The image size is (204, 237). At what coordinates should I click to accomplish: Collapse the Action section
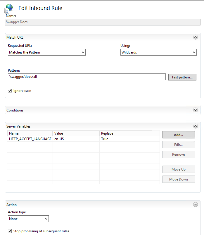coord(196,205)
